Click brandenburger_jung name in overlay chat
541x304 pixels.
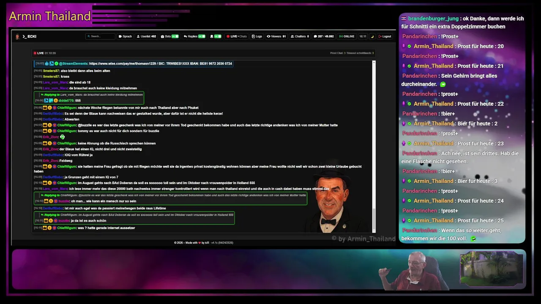tap(433, 19)
